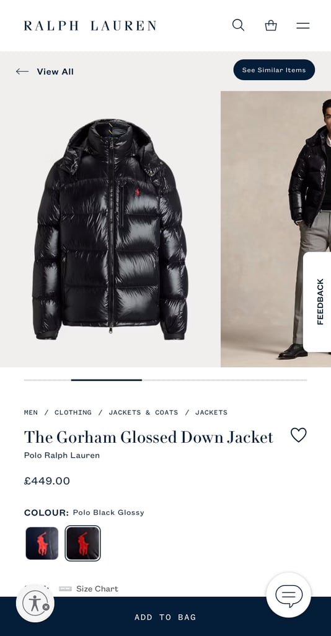Click the back arrow beside View All
331x636 pixels.
pyautogui.click(x=22, y=71)
